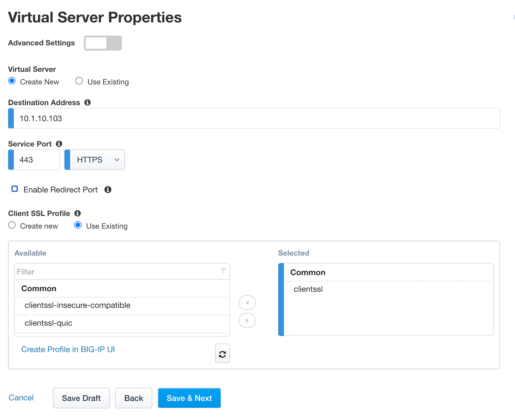515x417 pixels.
Task: Click the move-right arrow between lists
Action: point(247,321)
